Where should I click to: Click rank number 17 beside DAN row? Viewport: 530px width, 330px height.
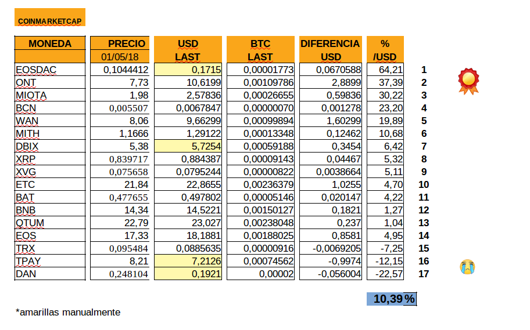(x=423, y=274)
